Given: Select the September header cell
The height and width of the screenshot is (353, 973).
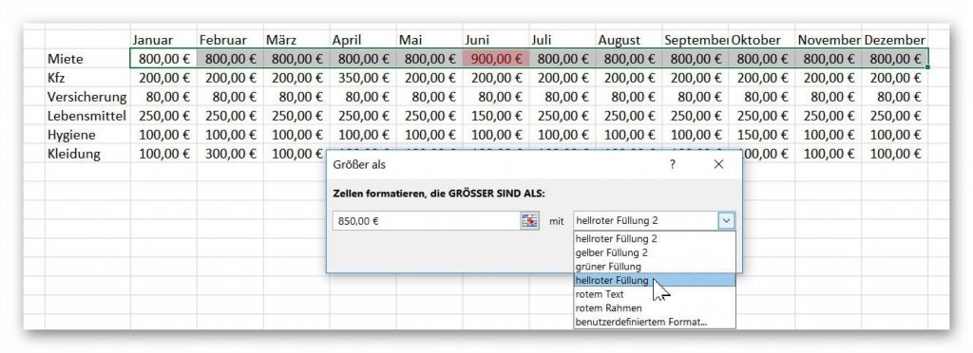Looking at the screenshot, I should 695,40.
